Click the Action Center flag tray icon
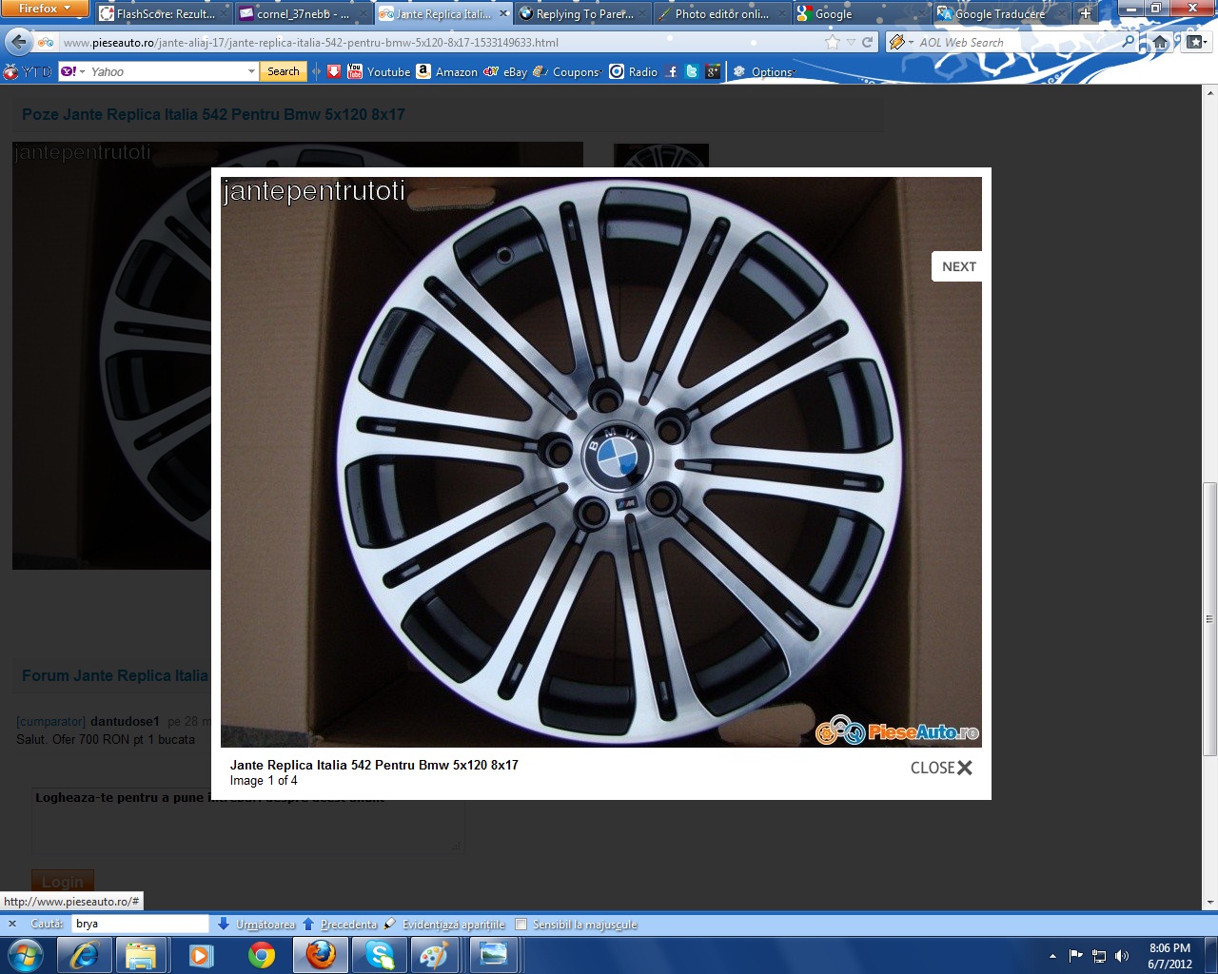This screenshot has width=1218, height=974. (1076, 956)
